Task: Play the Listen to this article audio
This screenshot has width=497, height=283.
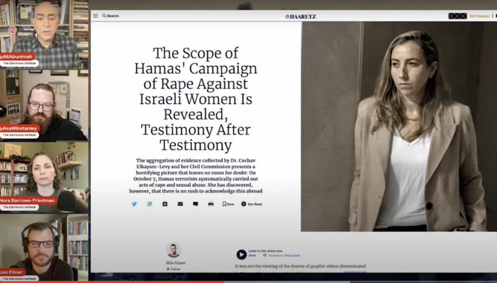Action: pos(241,254)
